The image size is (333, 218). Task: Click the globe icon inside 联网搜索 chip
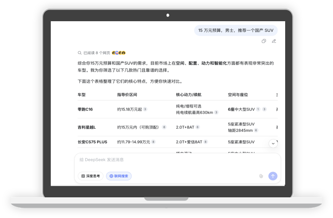point(110,176)
